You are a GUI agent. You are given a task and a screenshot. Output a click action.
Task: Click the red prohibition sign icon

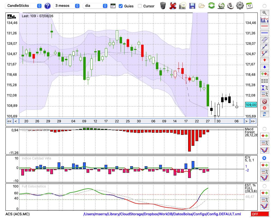(x=265, y=101)
